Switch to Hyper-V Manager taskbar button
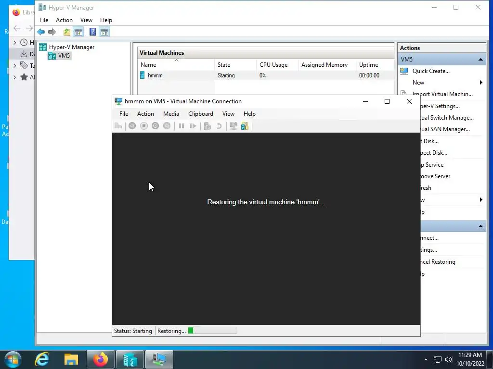This screenshot has height=369, width=493. 130,359
